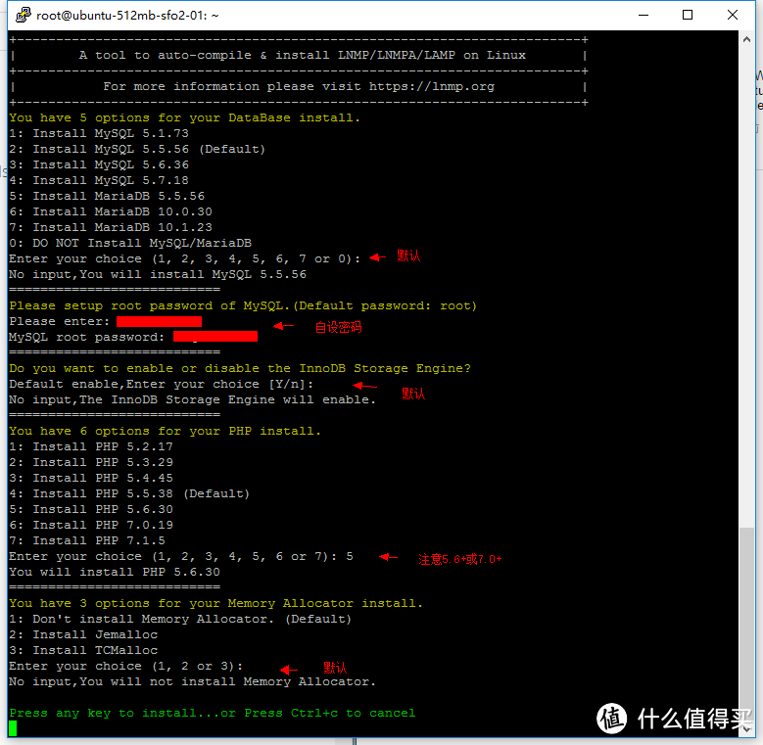The image size is (763, 745).
Task: Click 'Please setup root password of MySQL' line
Action: pyautogui.click(x=243, y=305)
